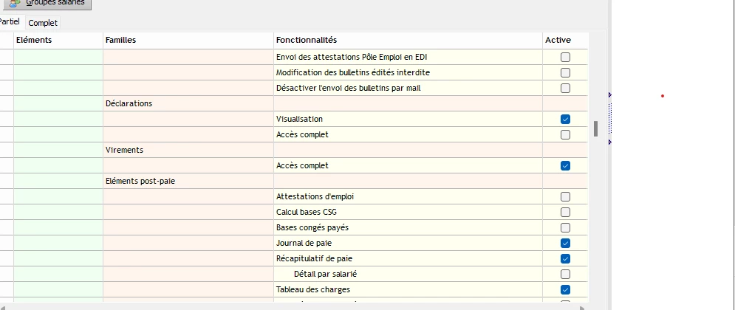This screenshot has width=735, height=310.
Task: Uncheck Journal de paie
Action: tap(565, 243)
